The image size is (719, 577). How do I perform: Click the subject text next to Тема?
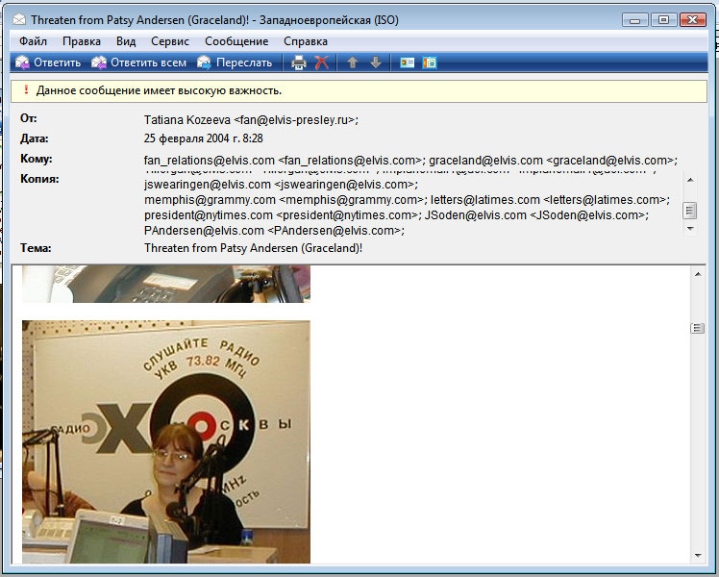pyautogui.click(x=253, y=248)
